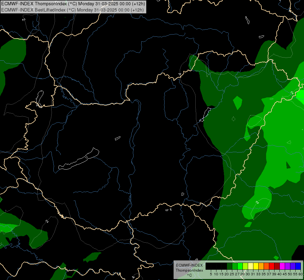Pick the yellow-green 29–30 legend swatch
Image resolution: width=304 pixels, height=280 pixels.
coord(245,266)
